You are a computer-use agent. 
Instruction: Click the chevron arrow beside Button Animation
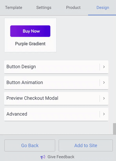[x=104, y=83]
